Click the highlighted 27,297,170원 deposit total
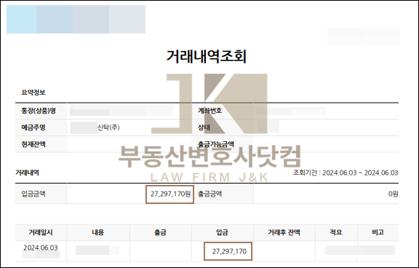Image resolution: width=419 pixels, height=268 pixels. click(170, 194)
